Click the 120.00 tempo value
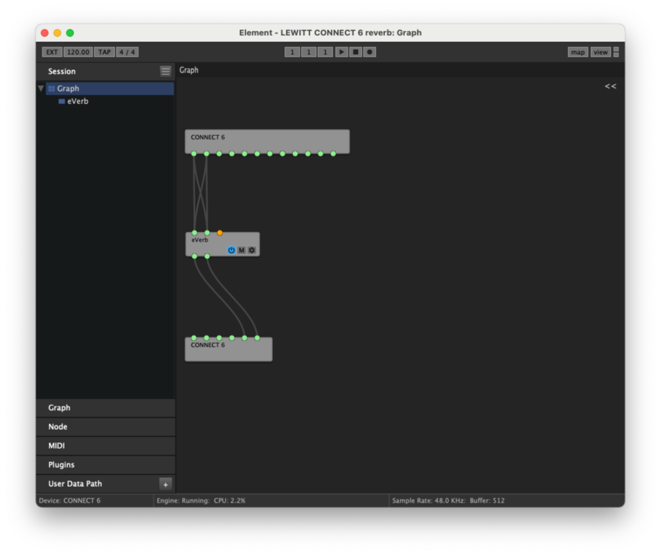This screenshot has height=554, width=660. tap(78, 52)
